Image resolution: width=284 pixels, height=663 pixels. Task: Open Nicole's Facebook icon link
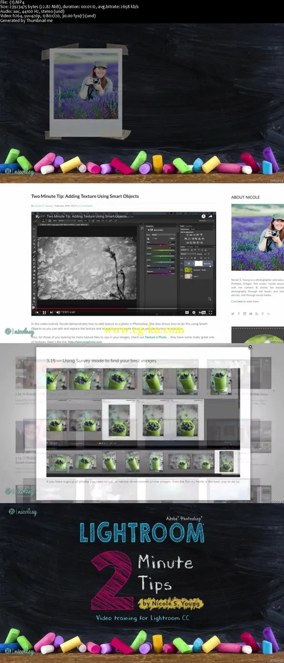239,314
